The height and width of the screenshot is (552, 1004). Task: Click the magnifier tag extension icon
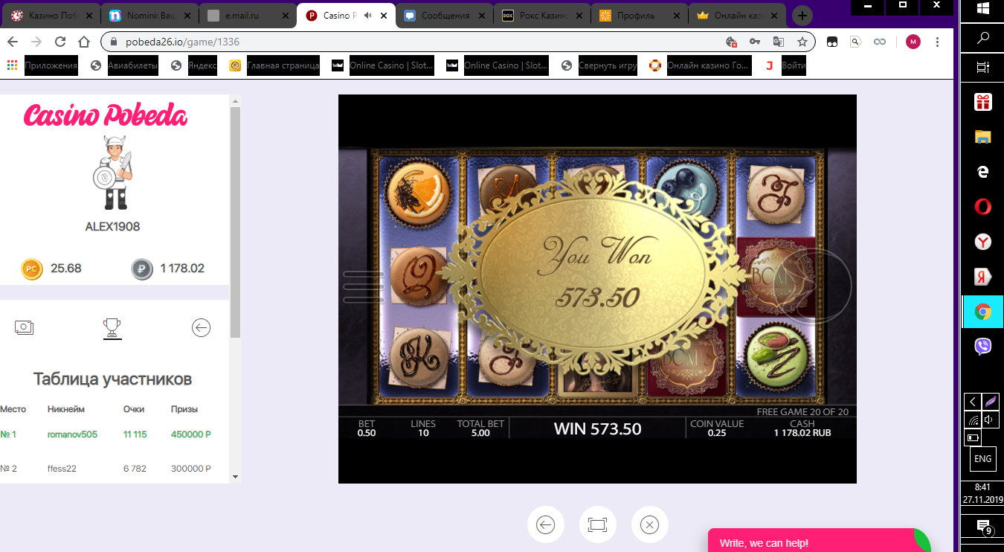pyautogui.click(x=856, y=42)
